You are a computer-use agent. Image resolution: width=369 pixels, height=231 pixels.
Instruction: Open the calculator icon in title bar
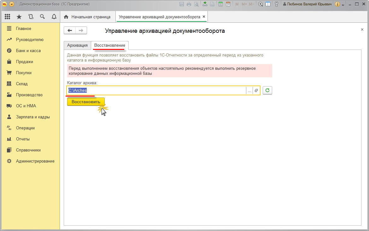pyautogui.click(x=221, y=4)
